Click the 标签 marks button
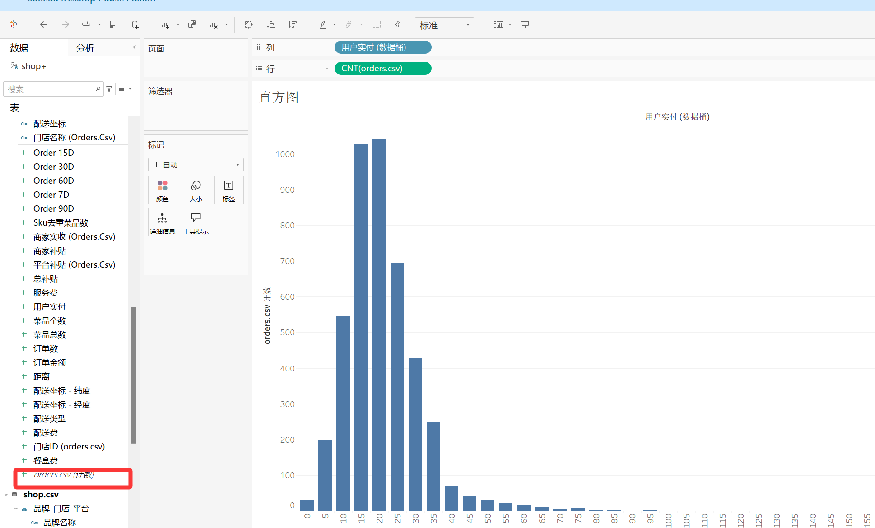Screen dimensions: 875x528 point(228,190)
